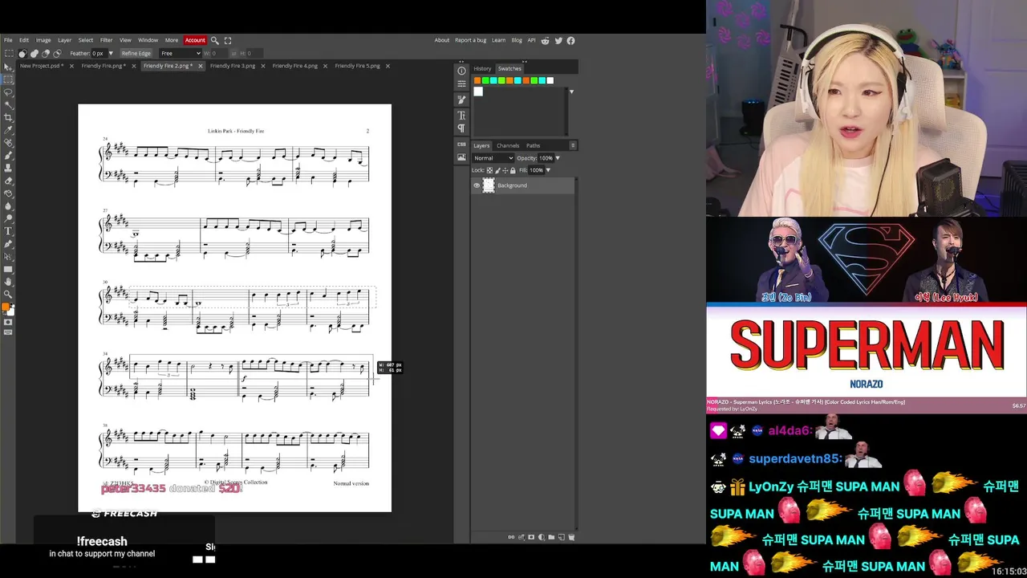
Task: Select the Blur tool
Action: tap(8, 206)
